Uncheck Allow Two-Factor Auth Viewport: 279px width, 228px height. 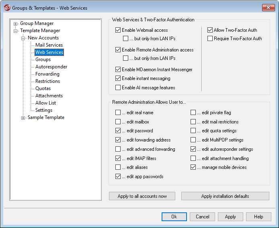click(x=210, y=30)
